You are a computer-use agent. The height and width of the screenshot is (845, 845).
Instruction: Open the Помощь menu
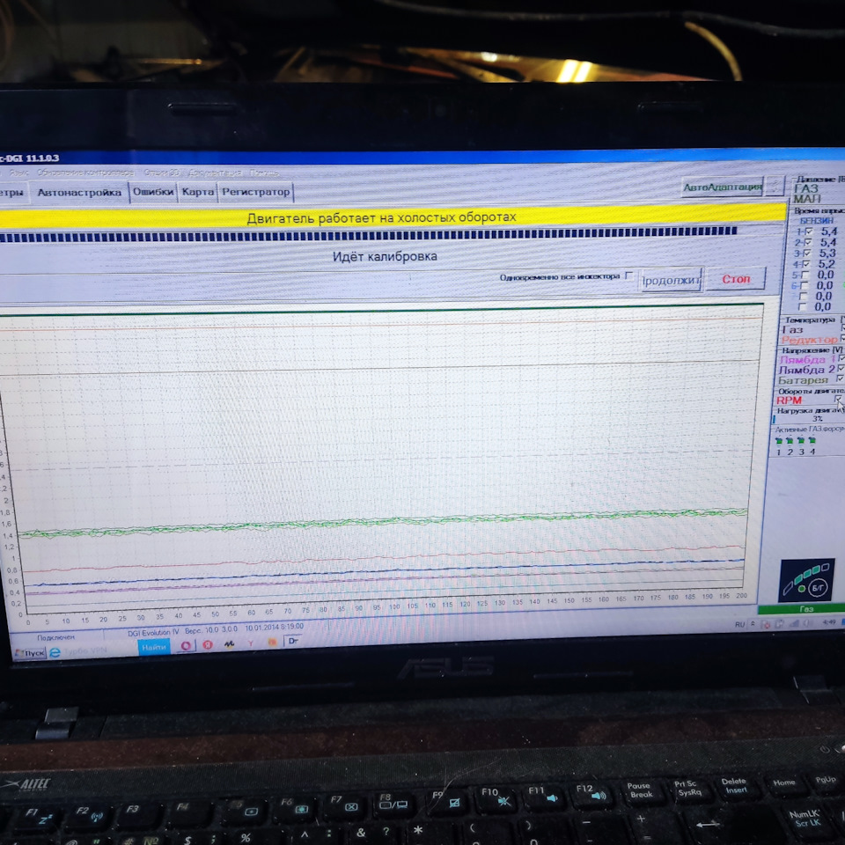264,173
